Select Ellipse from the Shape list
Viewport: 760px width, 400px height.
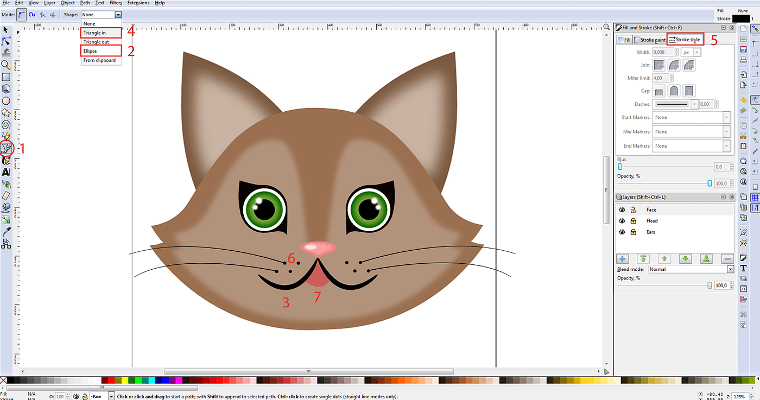pyautogui.click(x=102, y=51)
